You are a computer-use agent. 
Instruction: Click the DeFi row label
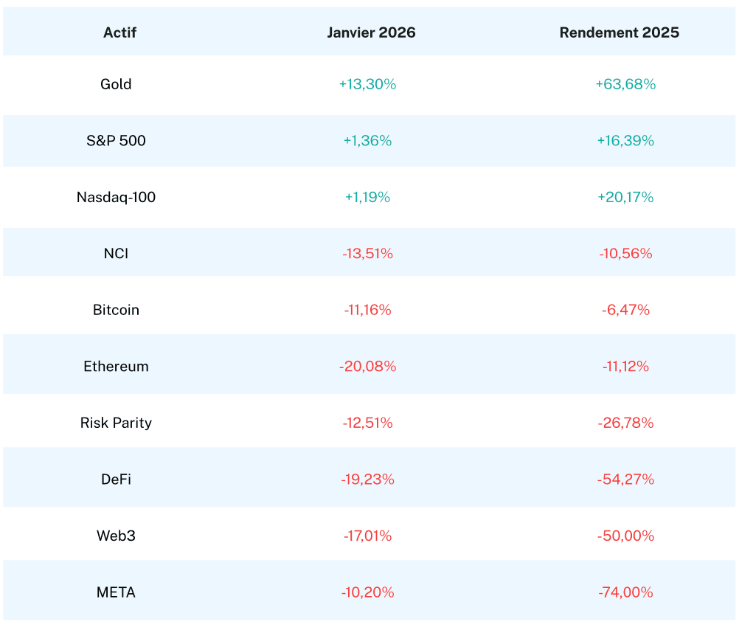pos(116,479)
